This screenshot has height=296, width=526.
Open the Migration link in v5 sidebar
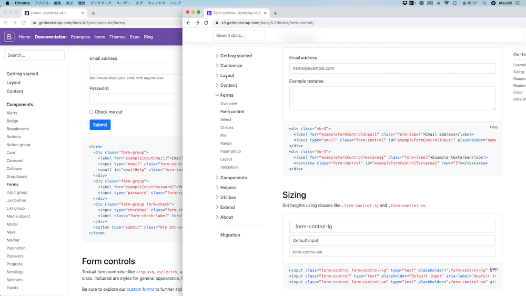230,235
